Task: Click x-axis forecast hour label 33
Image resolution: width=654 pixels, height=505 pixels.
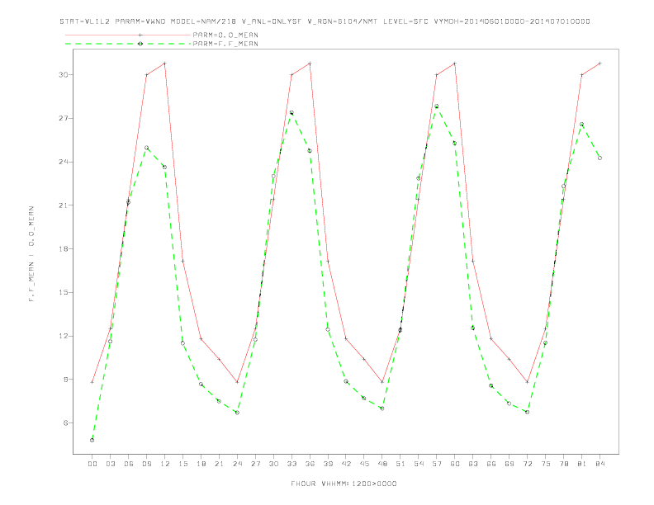Action: (x=291, y=464)
